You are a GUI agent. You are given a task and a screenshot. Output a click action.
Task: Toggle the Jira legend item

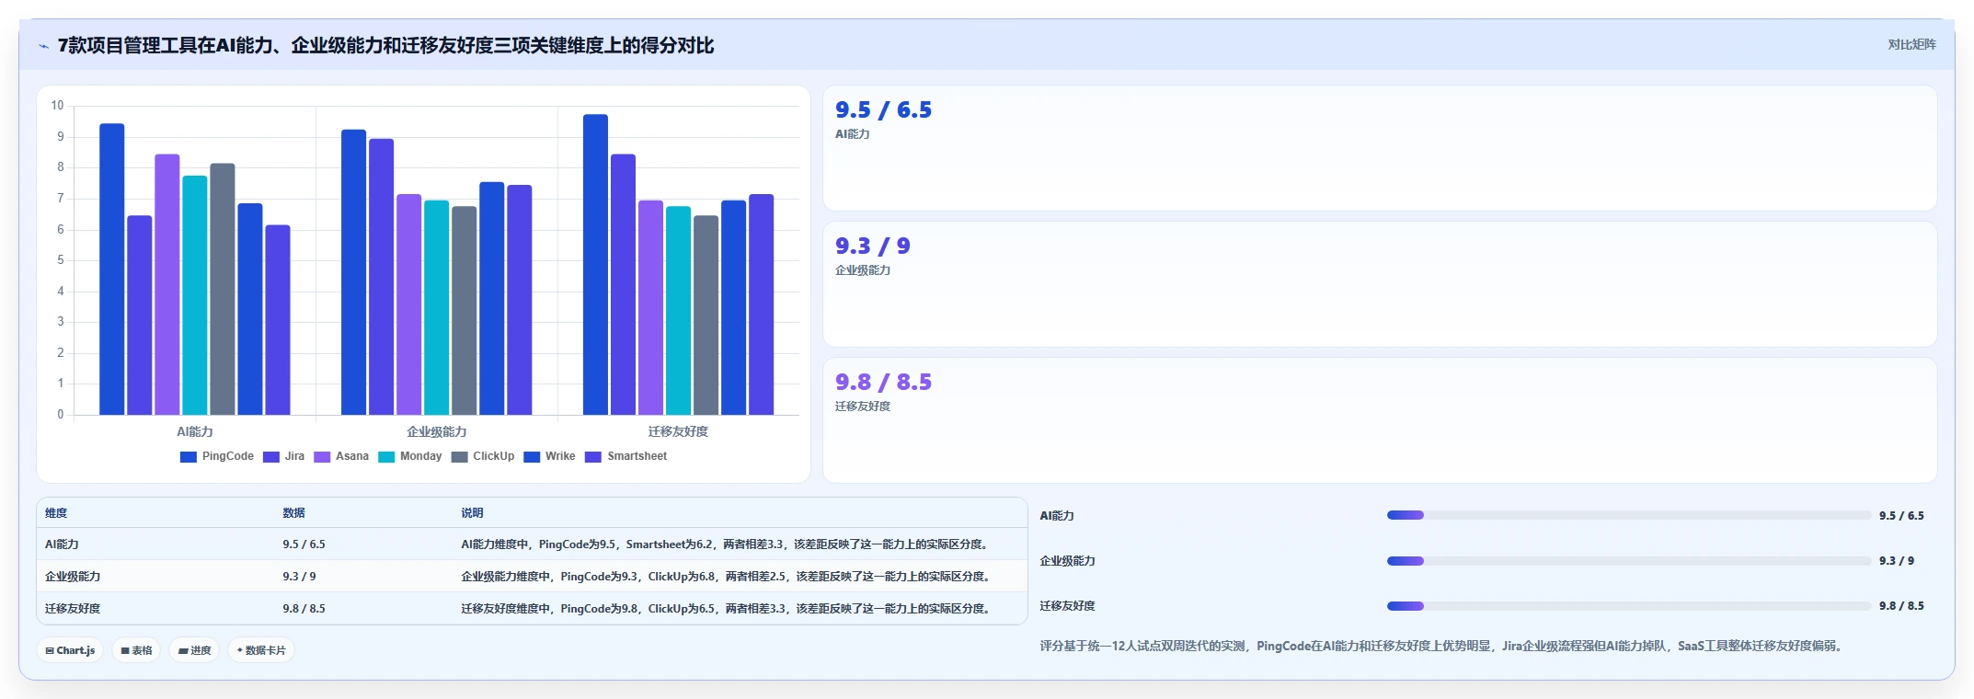(x=283, y=456)
